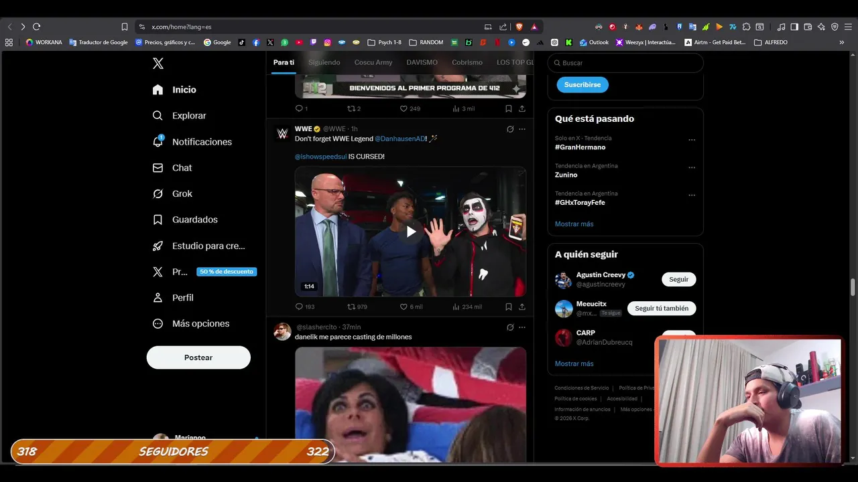This screenshot has height=482, width=858.
Task: View WWE post analytics (234 mil)
Action: tap(467, 307)
